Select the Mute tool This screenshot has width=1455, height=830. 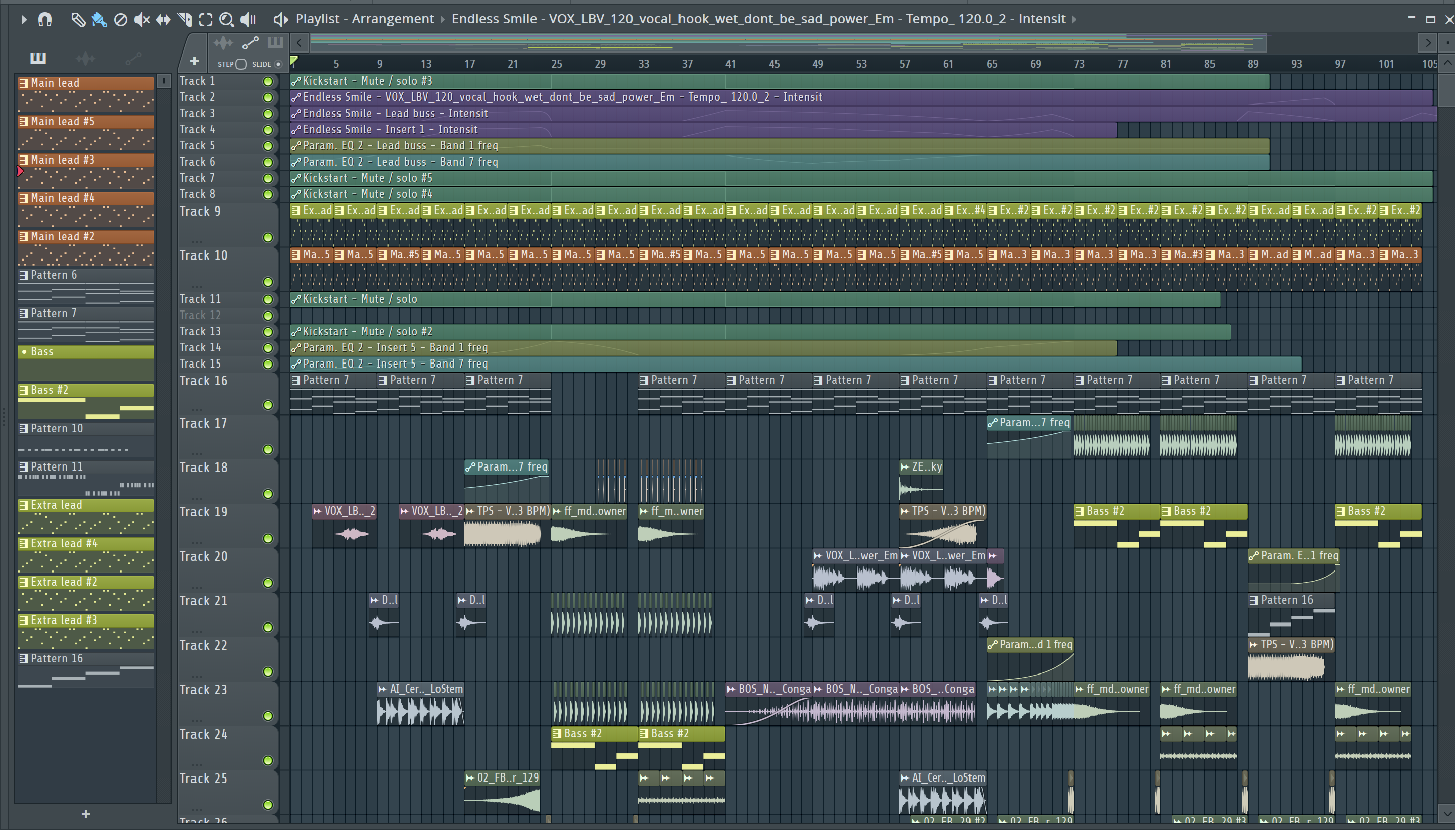tap(141, 19)
